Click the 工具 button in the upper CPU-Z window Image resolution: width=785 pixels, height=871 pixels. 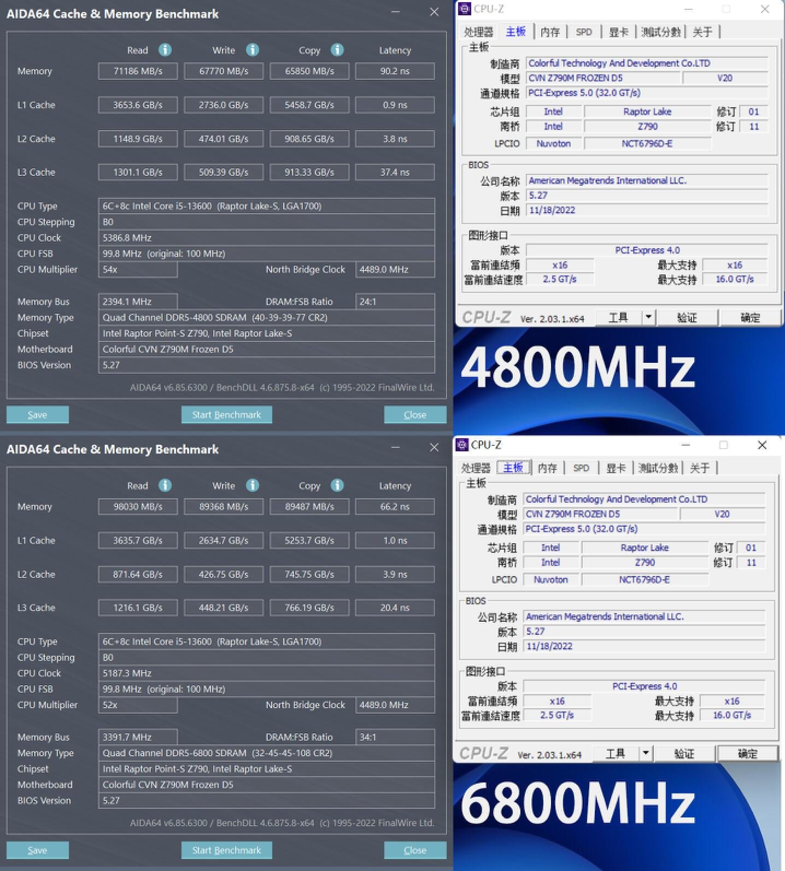coord(618,317)
